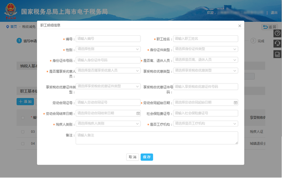Focus the 编号 input field

pos(108,38)
